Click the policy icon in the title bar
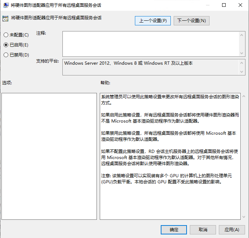 pos(6,5)
